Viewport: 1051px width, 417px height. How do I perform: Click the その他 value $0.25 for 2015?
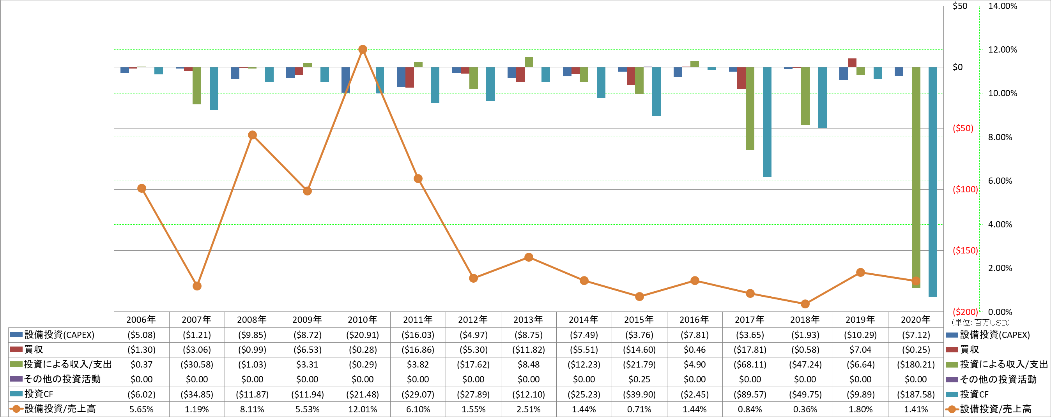639,380
